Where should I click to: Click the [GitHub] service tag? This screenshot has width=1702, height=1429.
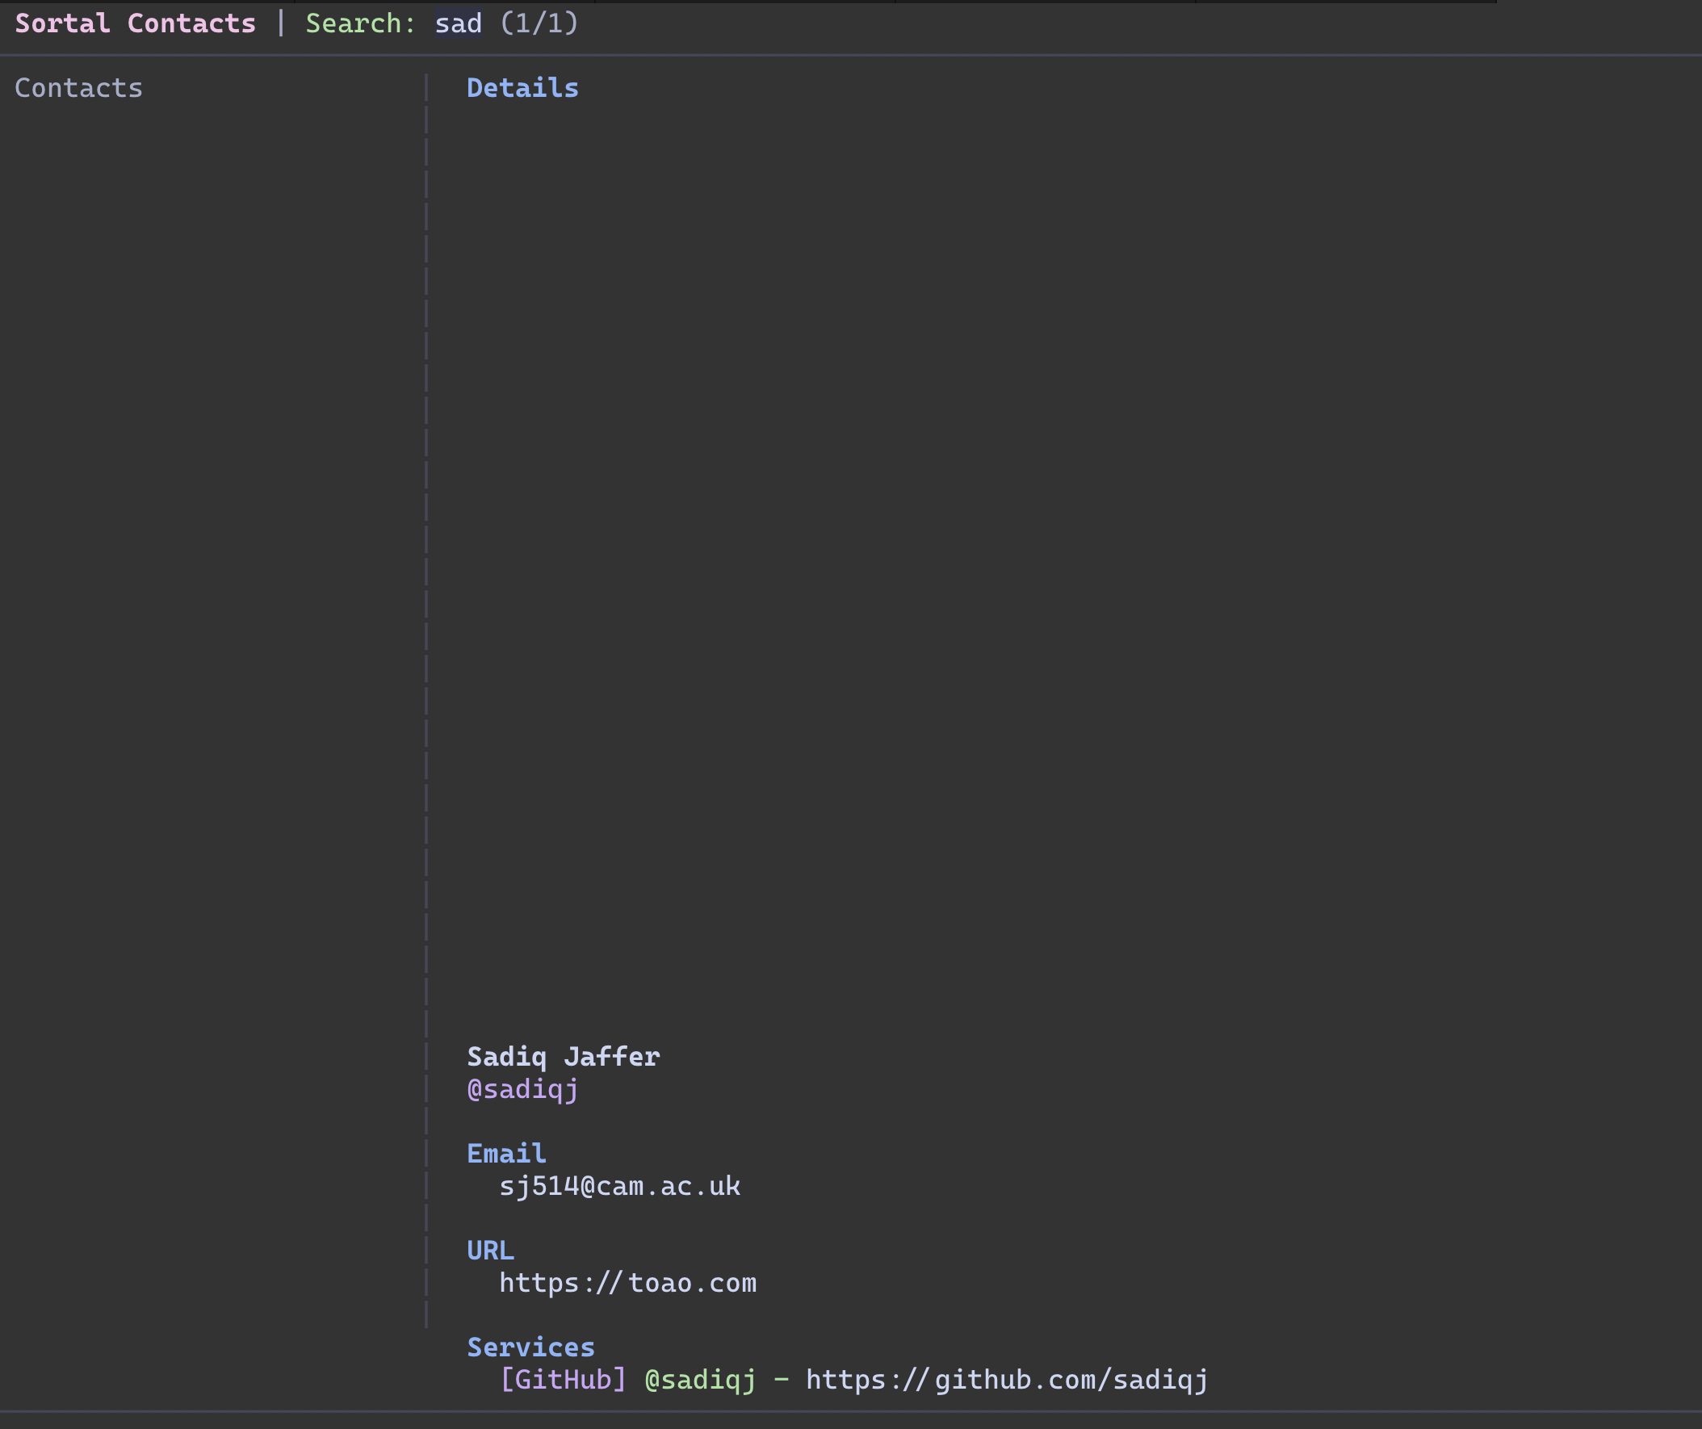[x=563, y=1379]
